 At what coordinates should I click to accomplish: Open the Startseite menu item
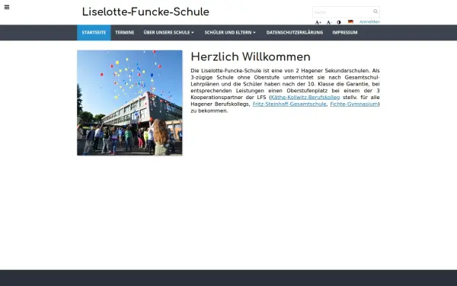(x=94, y=32)
